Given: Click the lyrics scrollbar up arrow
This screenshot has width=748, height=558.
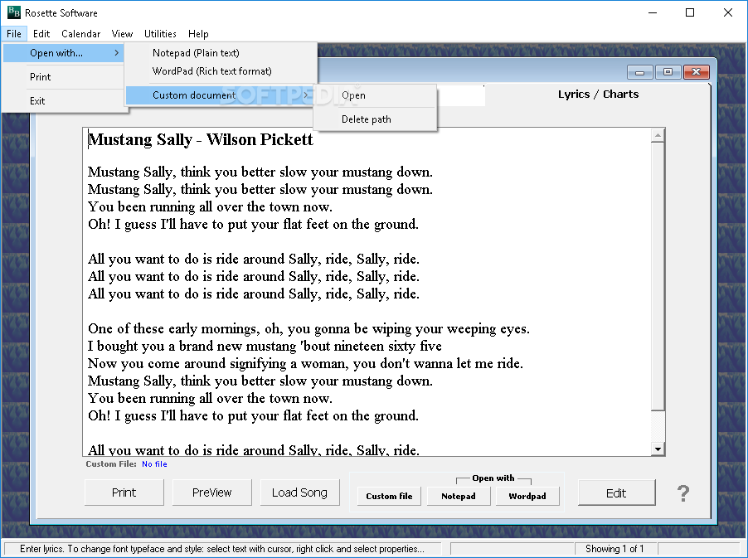Looking at the screenshot, I should point(658,135).
